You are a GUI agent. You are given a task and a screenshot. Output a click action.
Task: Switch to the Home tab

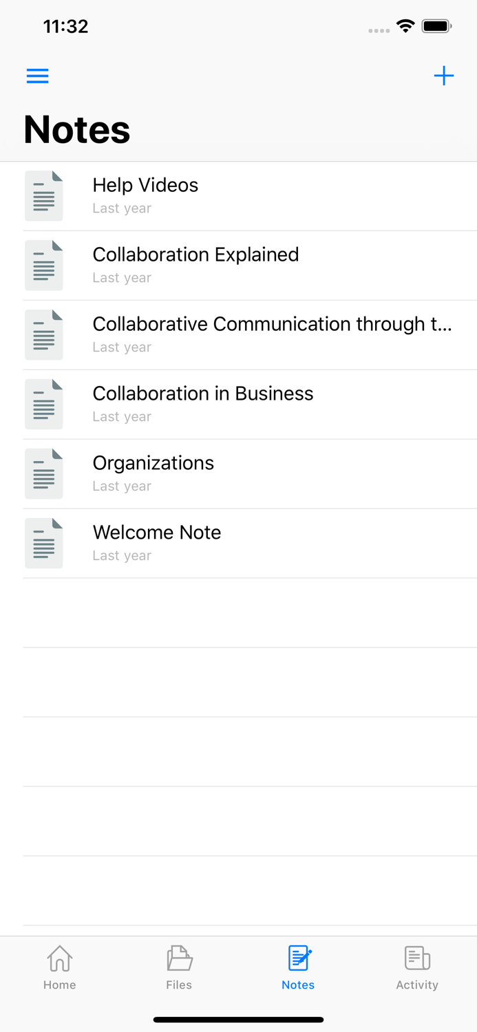click(60, 967)
